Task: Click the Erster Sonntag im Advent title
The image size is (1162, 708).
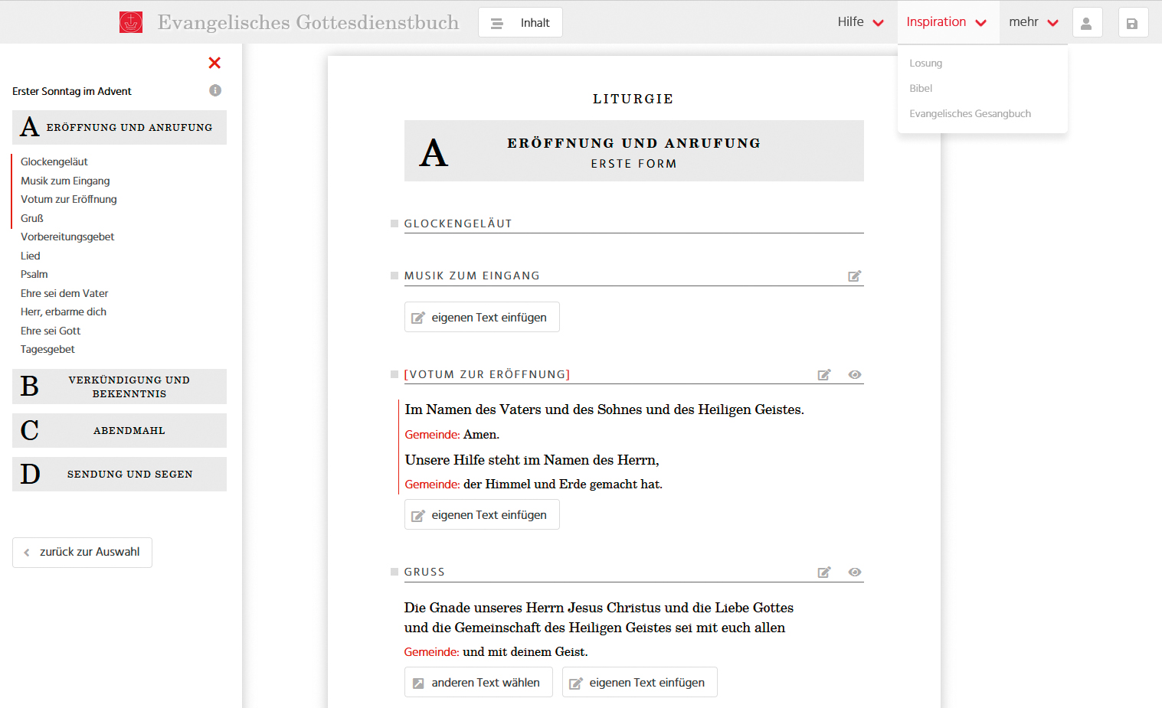Action: coord(72,92)
